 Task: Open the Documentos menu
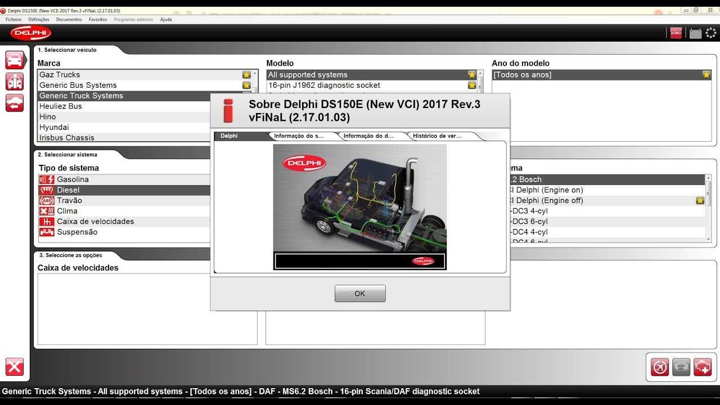click(69, 19)
